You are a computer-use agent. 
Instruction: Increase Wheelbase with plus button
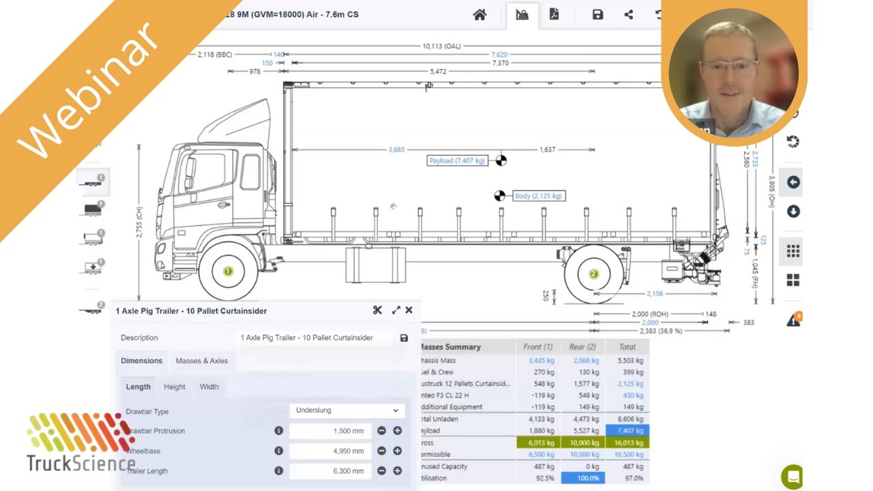(398, 451)
